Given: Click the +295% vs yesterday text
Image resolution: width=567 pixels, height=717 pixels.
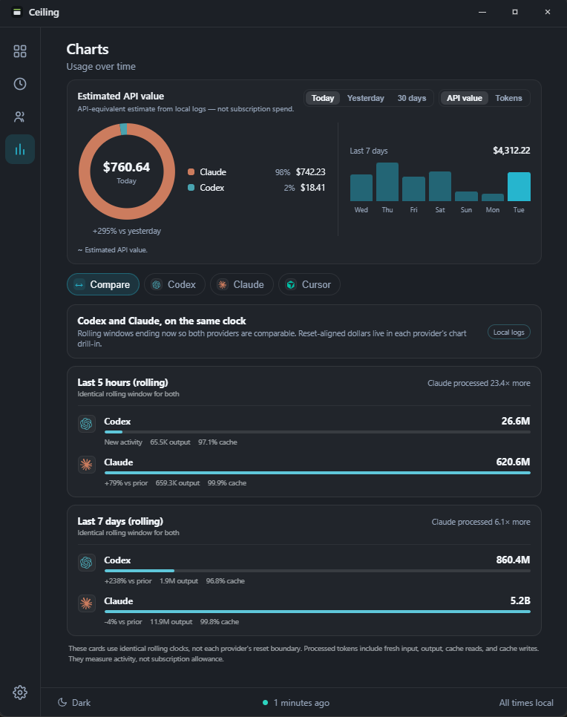Looking at the screenshot, I should [x=127, y=231].
